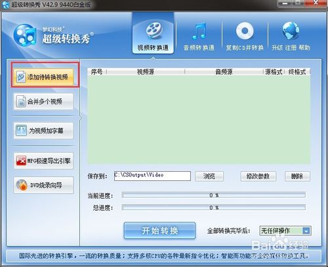Open the 视频转换通 video conversion tab
The width and height of the screenshot is (328, 267).
point(153,33)
